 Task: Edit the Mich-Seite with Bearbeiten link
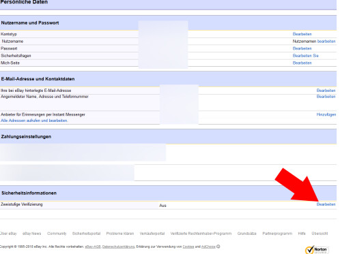302,63
